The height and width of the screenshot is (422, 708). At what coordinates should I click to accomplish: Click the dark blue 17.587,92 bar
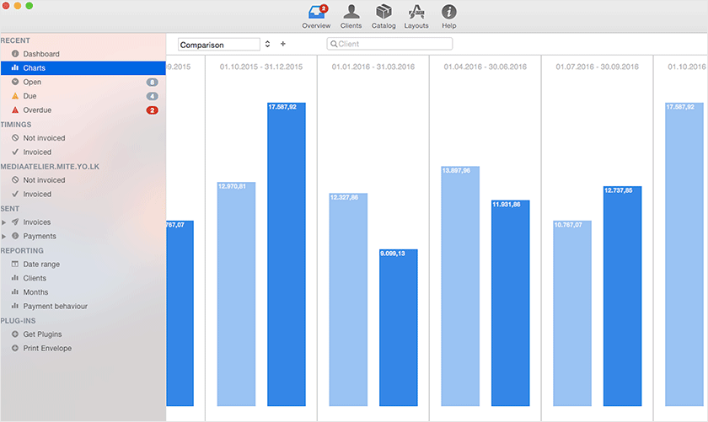[287, 254]
